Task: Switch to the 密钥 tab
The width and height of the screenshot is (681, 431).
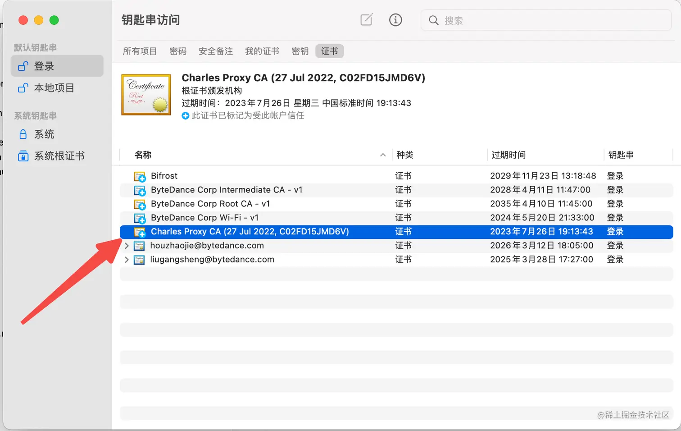Action: point(300,51)
